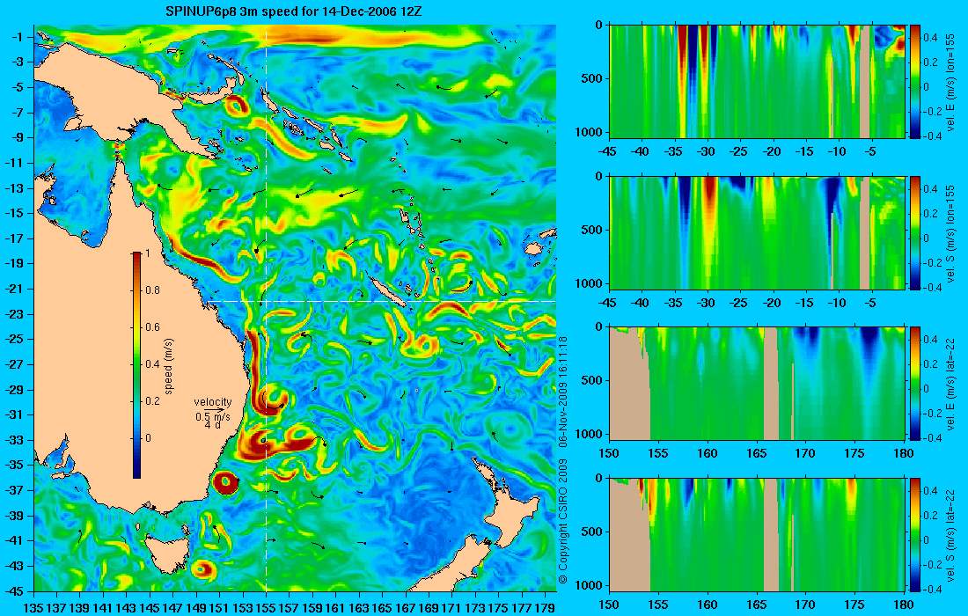Click "167" on the map longitude axis
968x616 pixels.
coord(406,607)
